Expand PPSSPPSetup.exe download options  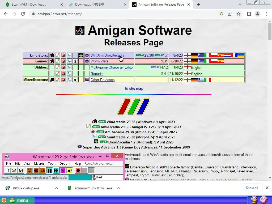click(x=56, y=188)
